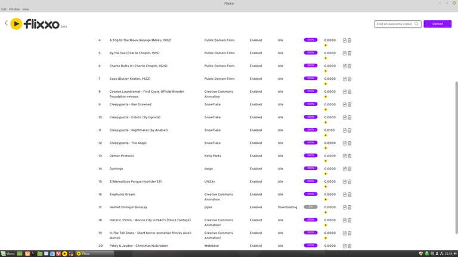The height and width of the screenshot is (257, 458).
Task: Click the coin icon under Demon Protocol earnings
Action: click(326, 161)
